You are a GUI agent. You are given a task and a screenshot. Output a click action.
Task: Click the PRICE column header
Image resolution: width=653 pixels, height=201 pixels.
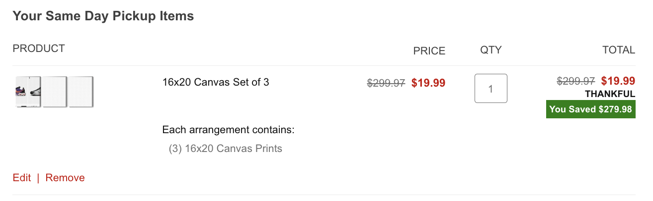click(429, 51)
